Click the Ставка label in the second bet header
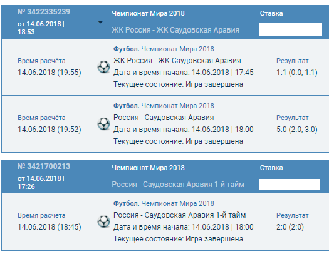 (271, 168)
